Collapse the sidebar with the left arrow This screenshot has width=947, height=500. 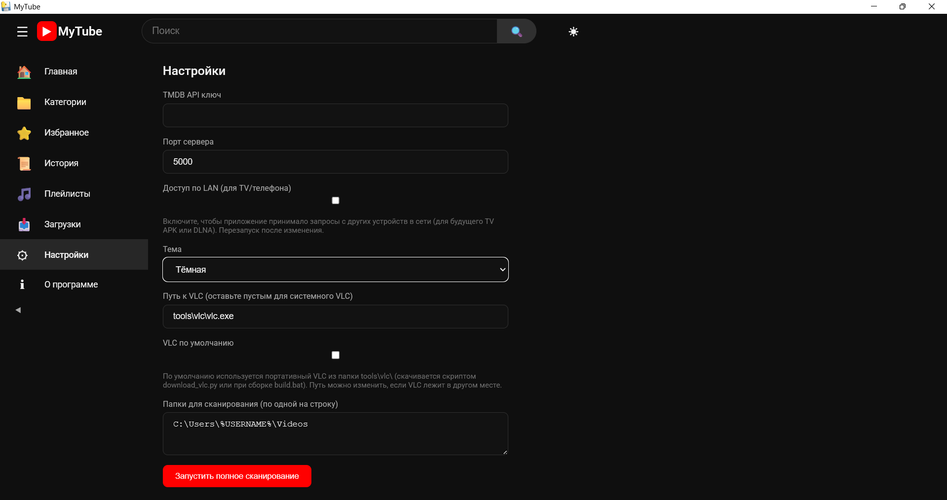(x=18, y=310)
